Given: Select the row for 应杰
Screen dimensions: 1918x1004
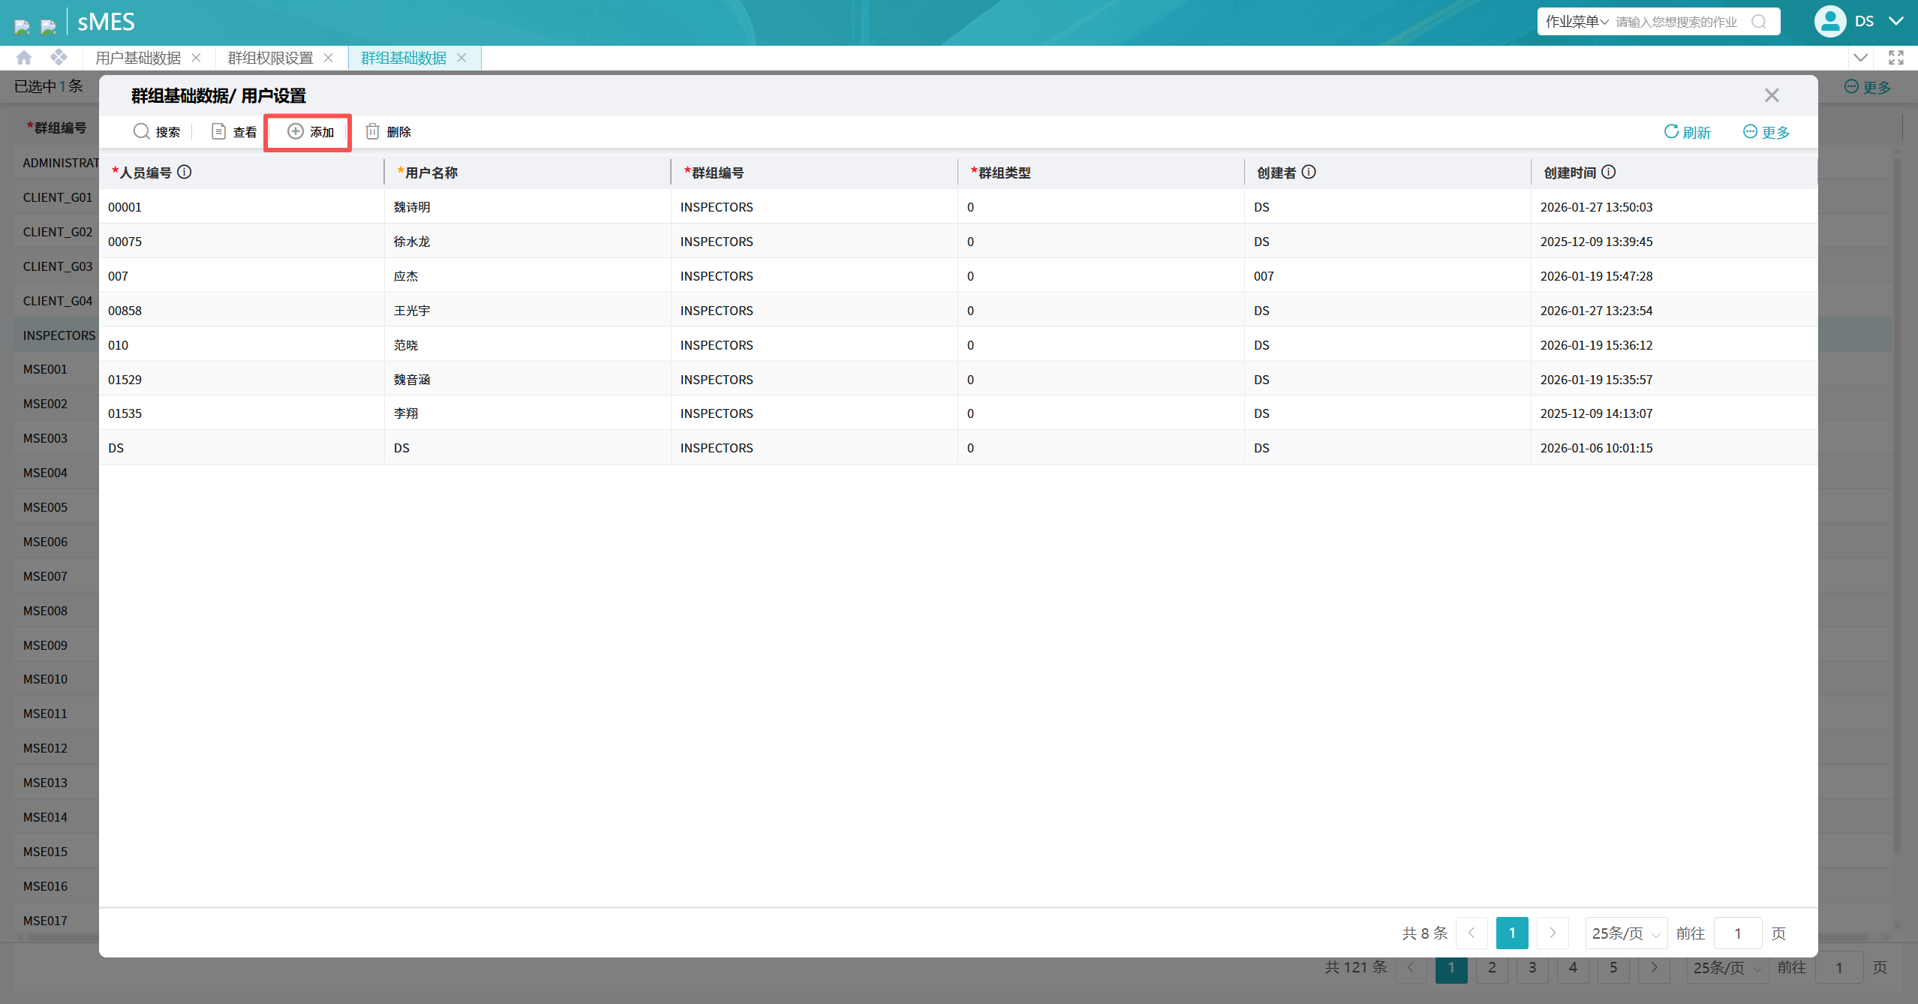Looking at the screenshot, I should tap(958, 276).
